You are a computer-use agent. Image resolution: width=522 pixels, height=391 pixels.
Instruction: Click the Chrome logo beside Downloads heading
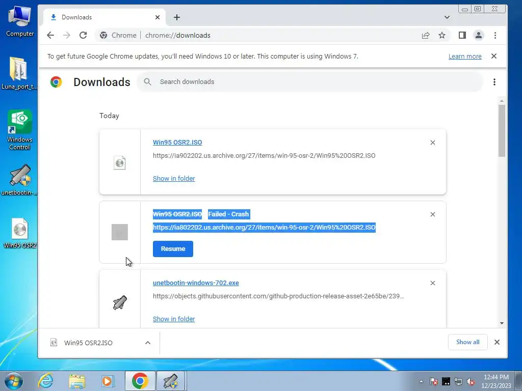[x=56, y=82]
